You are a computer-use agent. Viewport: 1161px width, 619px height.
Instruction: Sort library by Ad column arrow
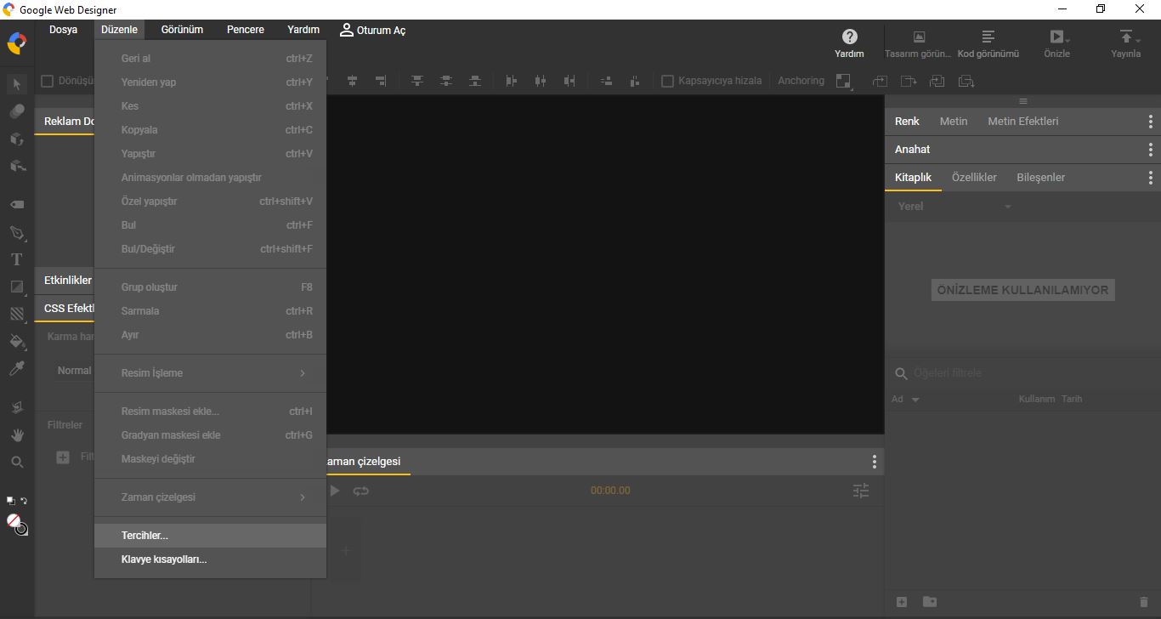(x=915, y=400)
